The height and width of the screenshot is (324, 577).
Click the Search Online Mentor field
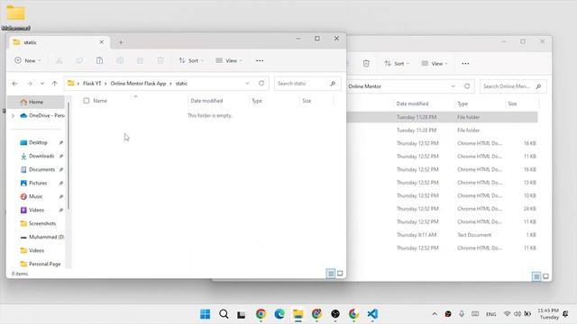point(513,86)
